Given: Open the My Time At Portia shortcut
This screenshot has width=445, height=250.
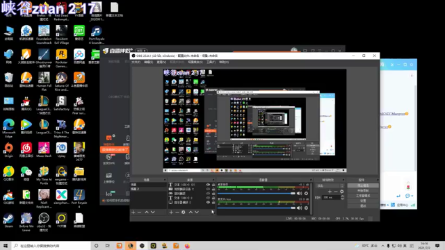Looking at the screenshot, I should point(44,176).
